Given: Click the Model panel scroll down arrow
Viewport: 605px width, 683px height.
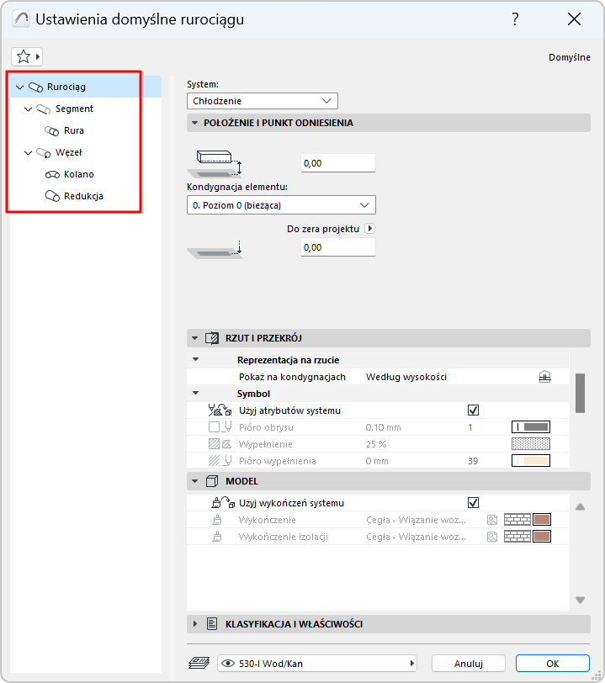Looking at the screenshot, I should pyautogui.click(x=580, y=601).
